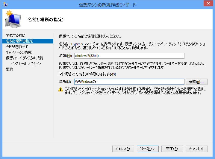
Task: Click the 参照(B)... browse button
Action: [196, 82]
